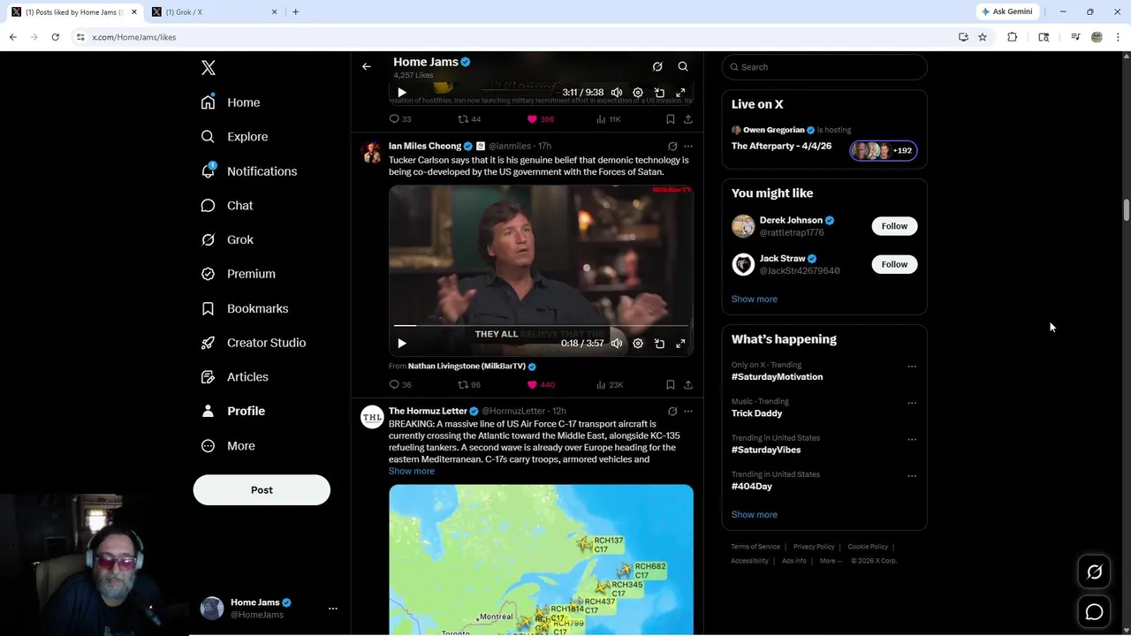This screenshot has width=1131, height=636.
Task: Open Ian Miles Cheong's profile avatar
Action: point(372,152)
